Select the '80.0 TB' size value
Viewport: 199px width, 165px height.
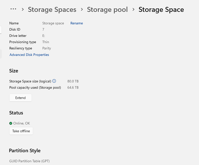[x=73, y=81]
